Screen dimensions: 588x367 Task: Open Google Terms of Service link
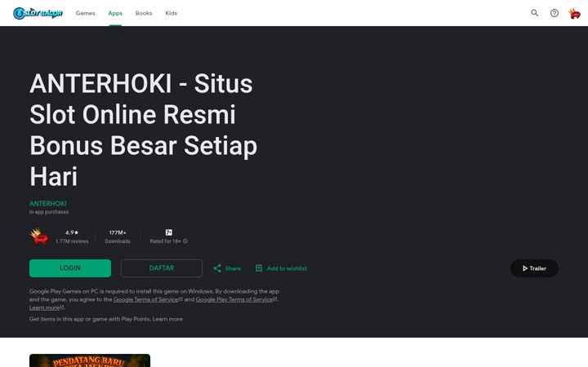click(x=148, y=299)
